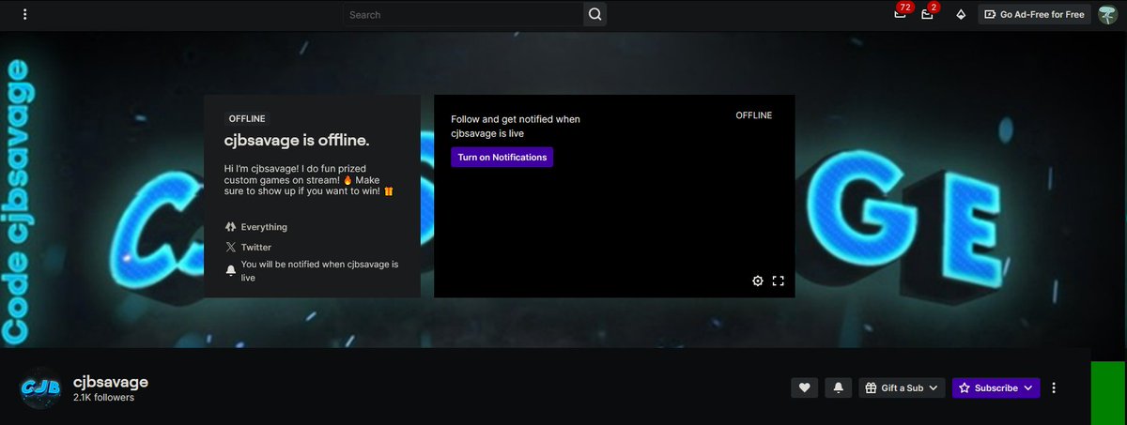Toggle fullscreen on the video player
Image resolution: width=1127 pixels, height=425 pixels.
click(778, 281)
